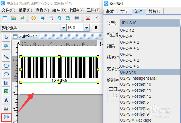181x123 pixels.
Task: Select the 未命名-1 document tab
Action: pos(25,36)
